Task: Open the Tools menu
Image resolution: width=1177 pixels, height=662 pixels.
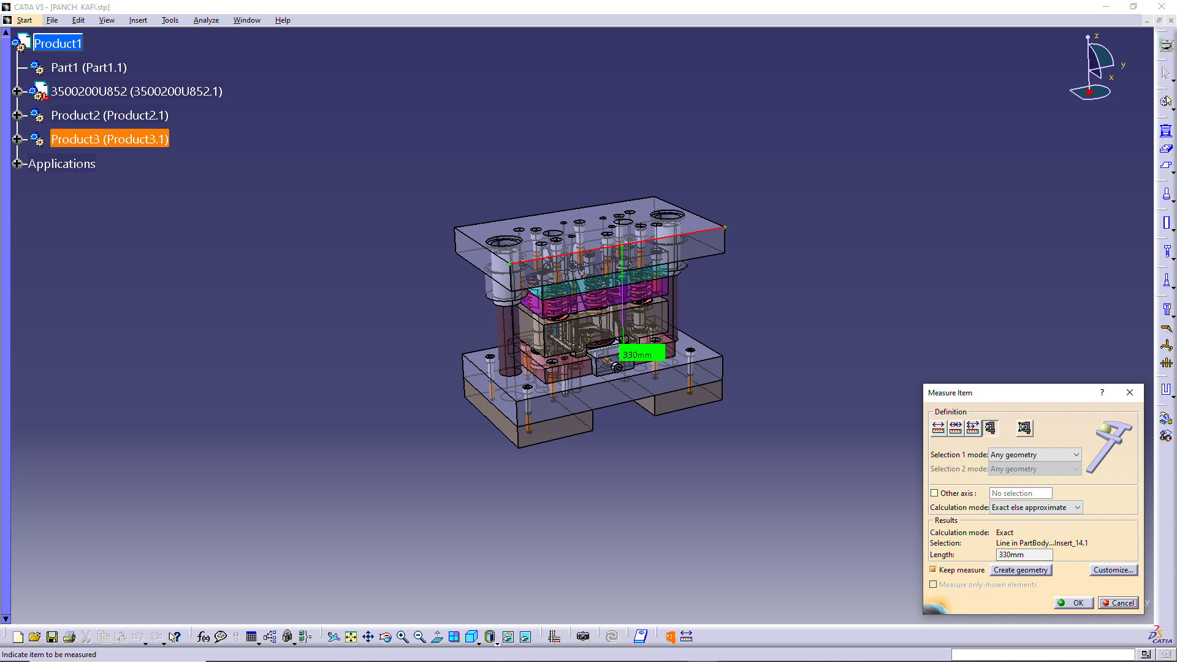Action: (170, 20)
